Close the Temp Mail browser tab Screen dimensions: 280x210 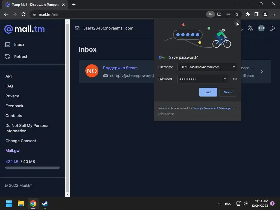point(63,5)
